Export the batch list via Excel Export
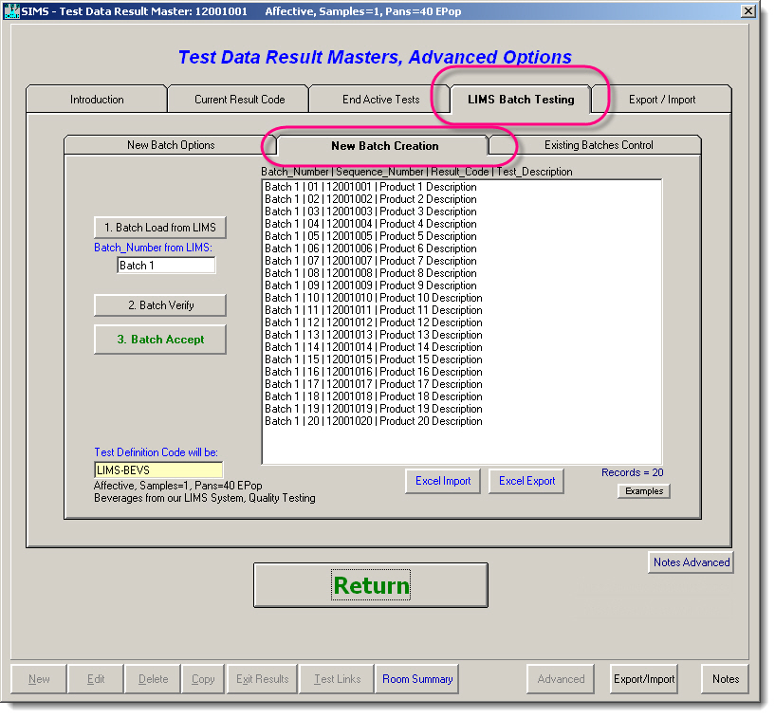Image resolution: width=775 pixels, height=718 pixels. pyautogui.click(x=526, y=481)
